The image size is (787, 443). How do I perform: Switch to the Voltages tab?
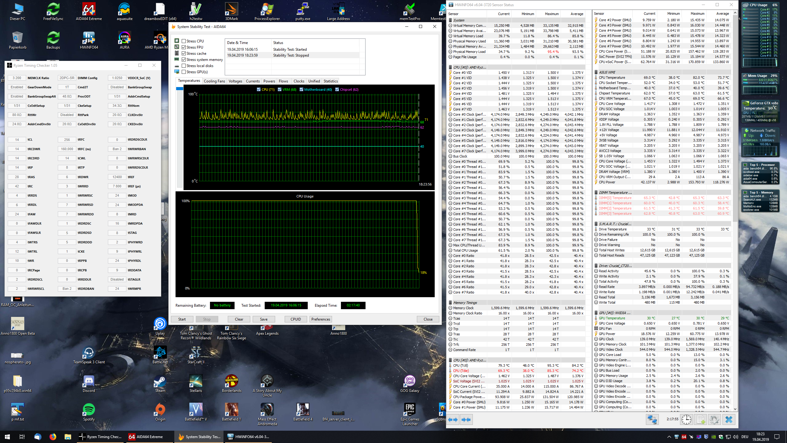[235, 81]
